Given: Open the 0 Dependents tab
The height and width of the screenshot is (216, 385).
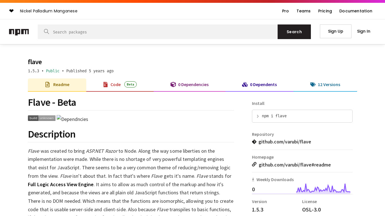Looking at the screenshot, I should click(x=259, y=85).
